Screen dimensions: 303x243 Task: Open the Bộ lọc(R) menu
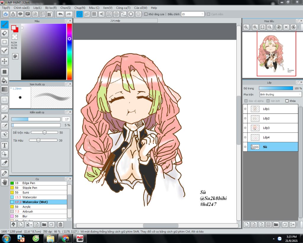51,8
